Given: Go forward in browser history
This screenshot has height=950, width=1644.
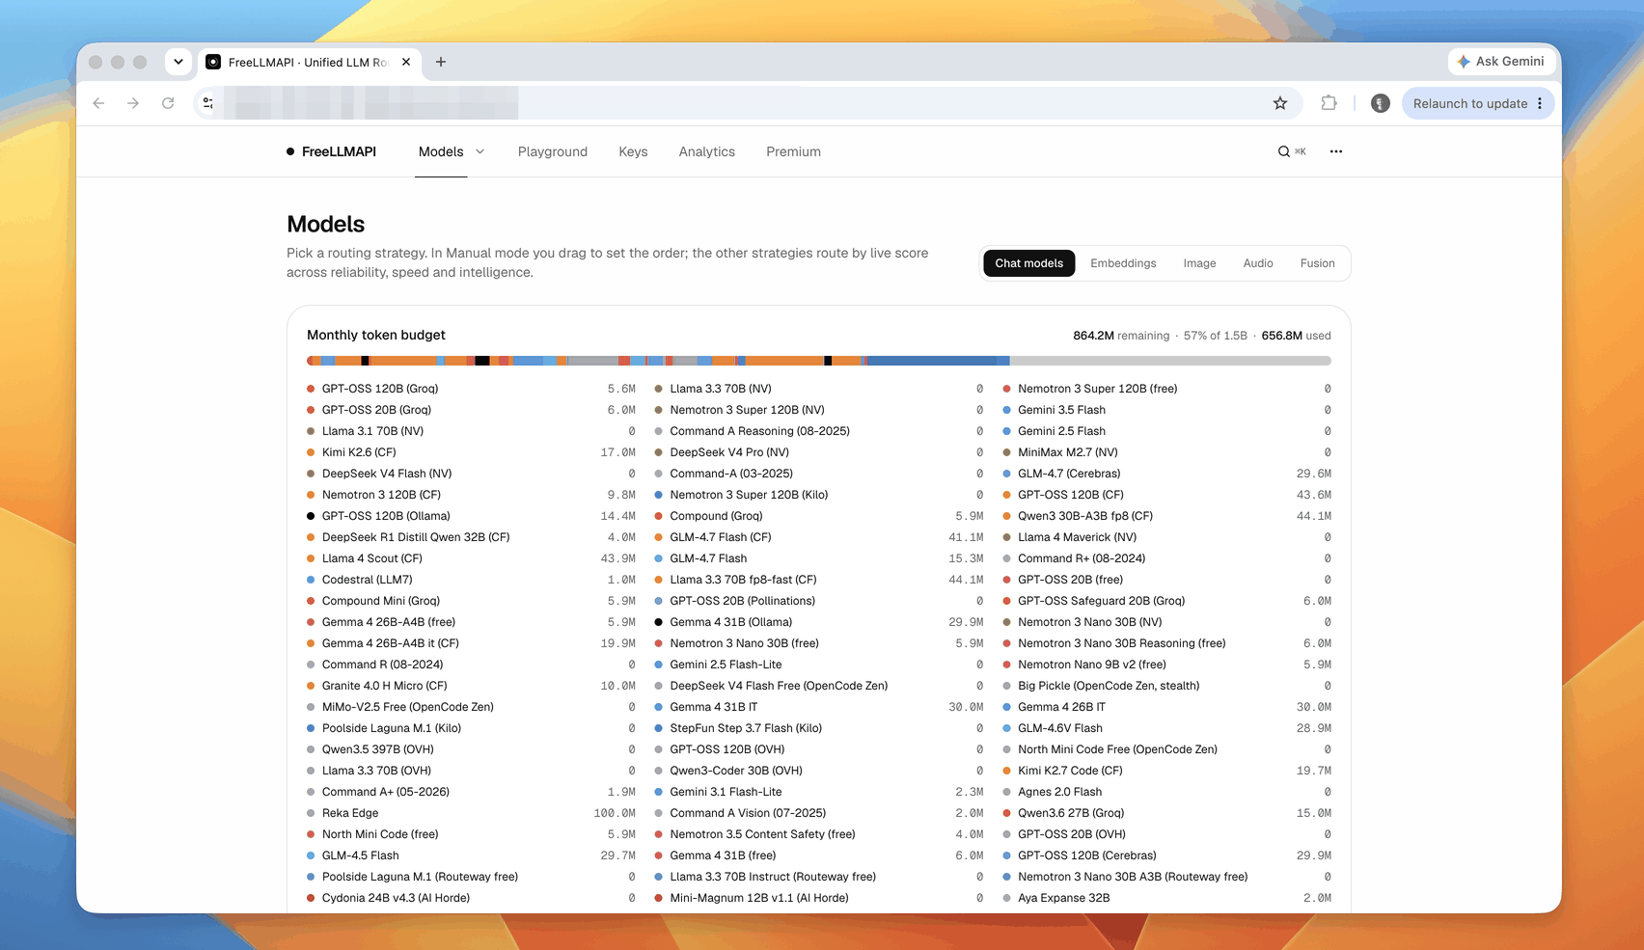Looking at the screenshot, I should coord(133,103).
